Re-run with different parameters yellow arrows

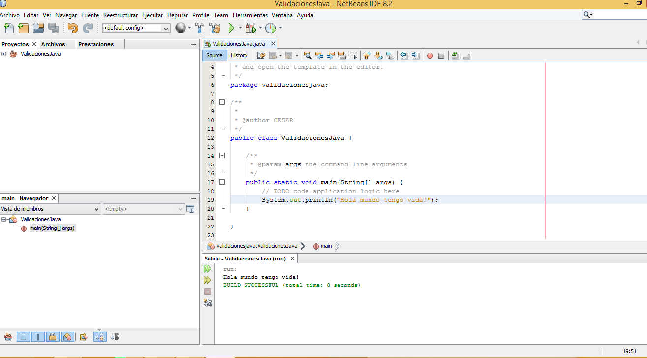[207, 280]
